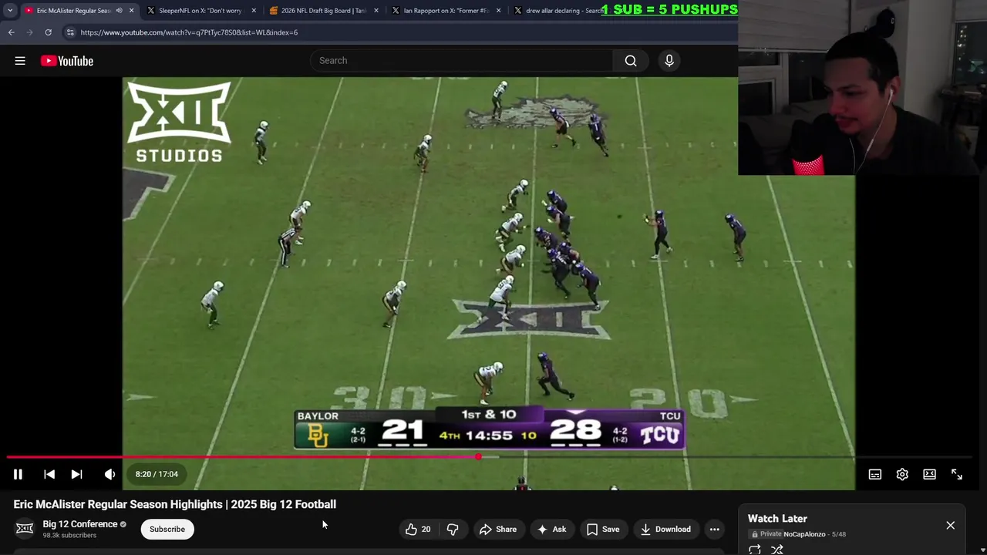Dislike the video thumbs down
This screenshot has height=555, width=987.
[x=453, y=529]
